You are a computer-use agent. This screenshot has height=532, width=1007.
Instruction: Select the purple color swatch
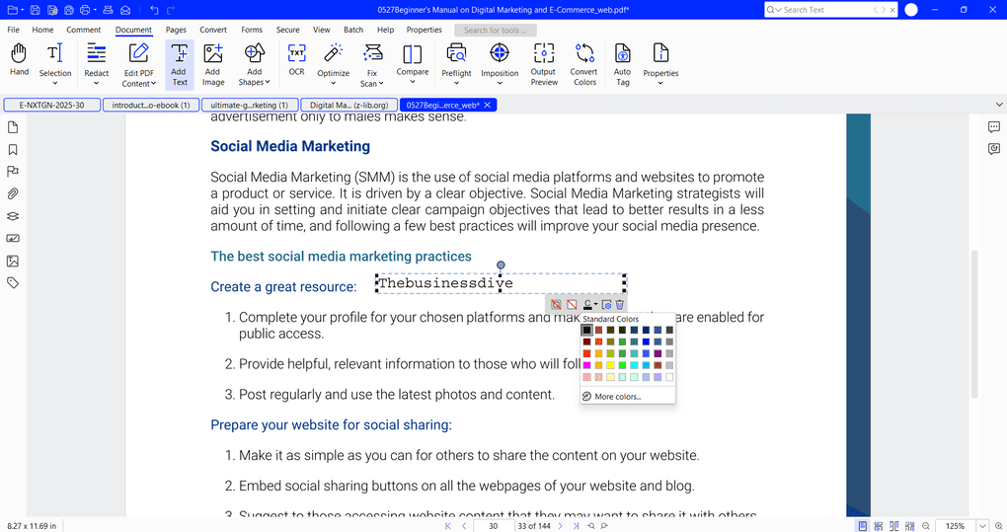tap(658, 353)
